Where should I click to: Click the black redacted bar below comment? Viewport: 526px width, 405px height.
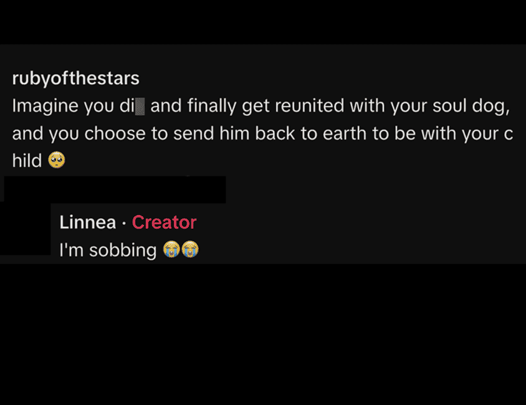(x=115, y=189)
